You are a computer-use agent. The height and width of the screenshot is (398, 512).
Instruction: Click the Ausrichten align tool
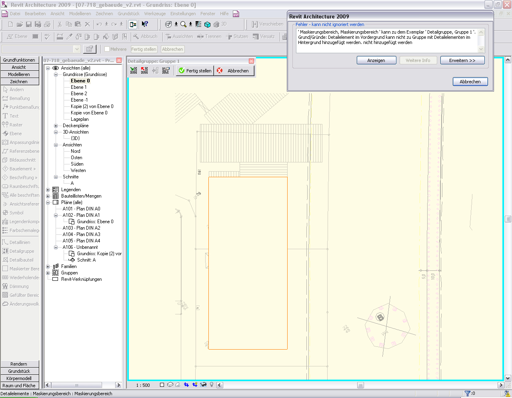[179, 36]
